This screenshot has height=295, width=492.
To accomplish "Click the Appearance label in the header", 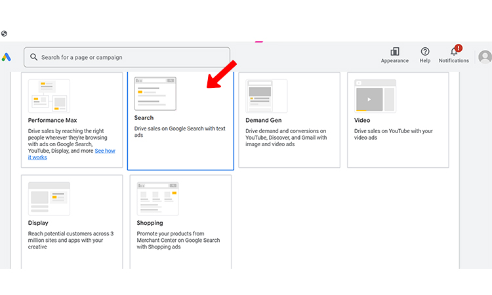I will pyautogui.click(x=395, y=61).
